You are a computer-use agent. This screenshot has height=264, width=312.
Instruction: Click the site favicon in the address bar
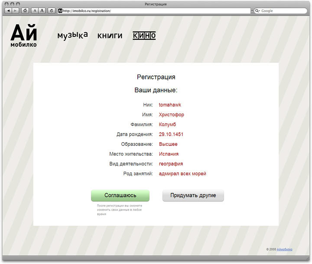click(x=61, y=10)
